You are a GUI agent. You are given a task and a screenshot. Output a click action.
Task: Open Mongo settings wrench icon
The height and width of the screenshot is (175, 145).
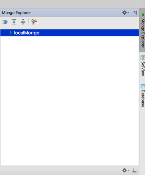click(x=34, y=22)
